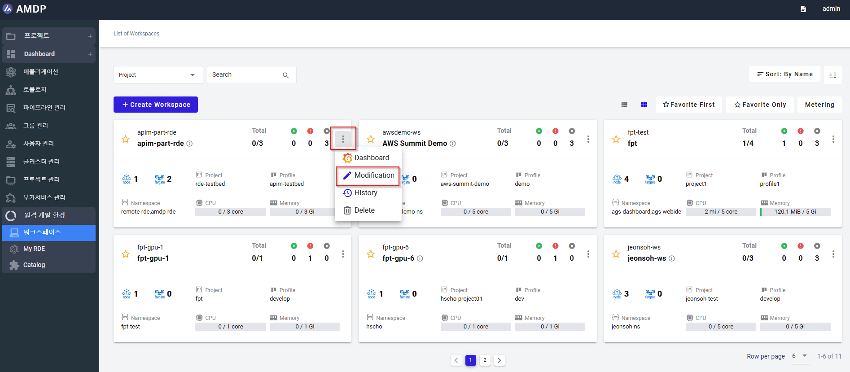Toggle sort direction icon

coord(833,75)
